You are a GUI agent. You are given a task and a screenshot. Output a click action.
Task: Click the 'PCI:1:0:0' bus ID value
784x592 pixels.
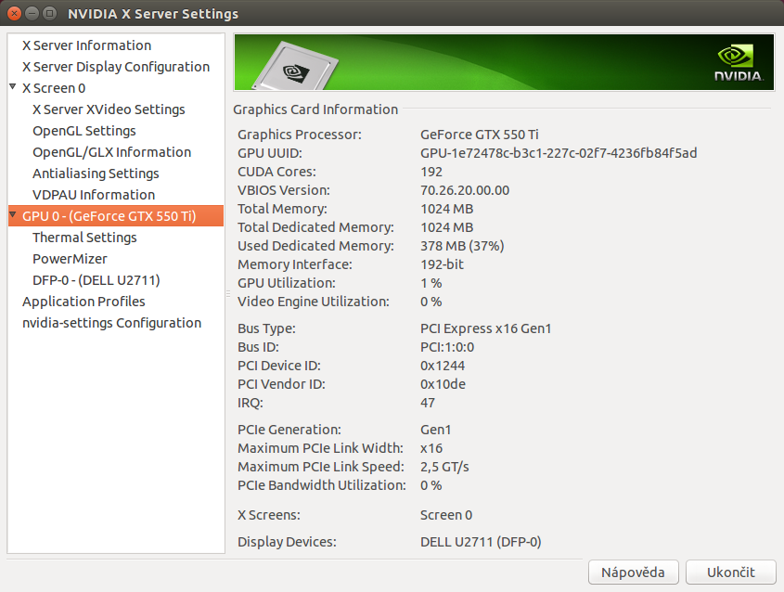point(447,347)
